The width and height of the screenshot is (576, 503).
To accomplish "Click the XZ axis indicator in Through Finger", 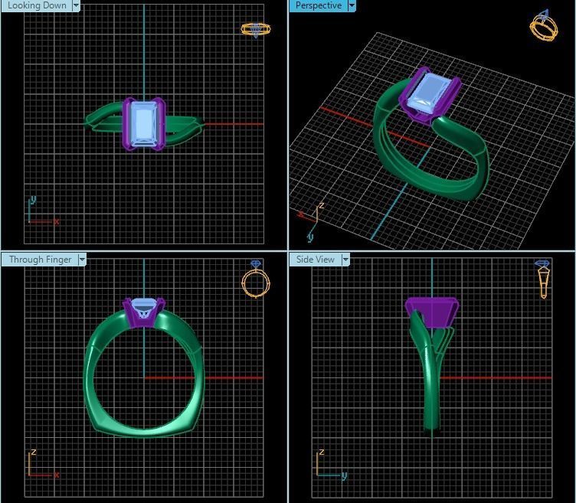I will [44, 464].
